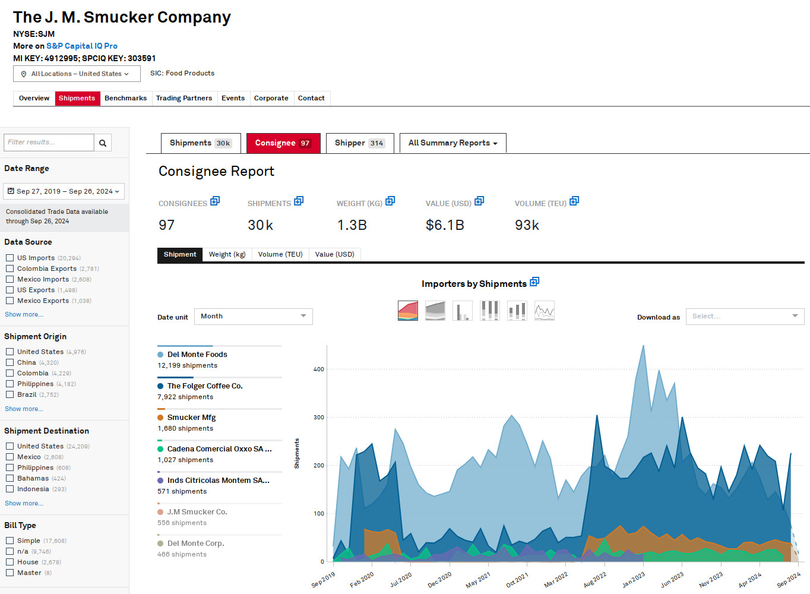
Task: Click inside the Filter results input field
Action: click(x=49, y=142)
